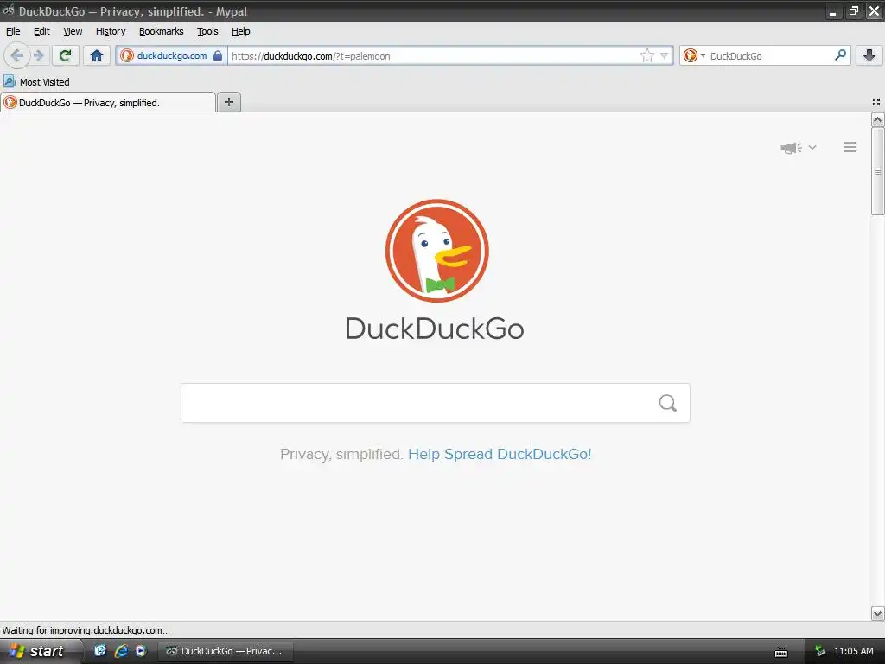Select the DuckDuckGo — Privacy, simplified tab
Image resolution: width=885 pixels, height=664 pixels.
108,102
